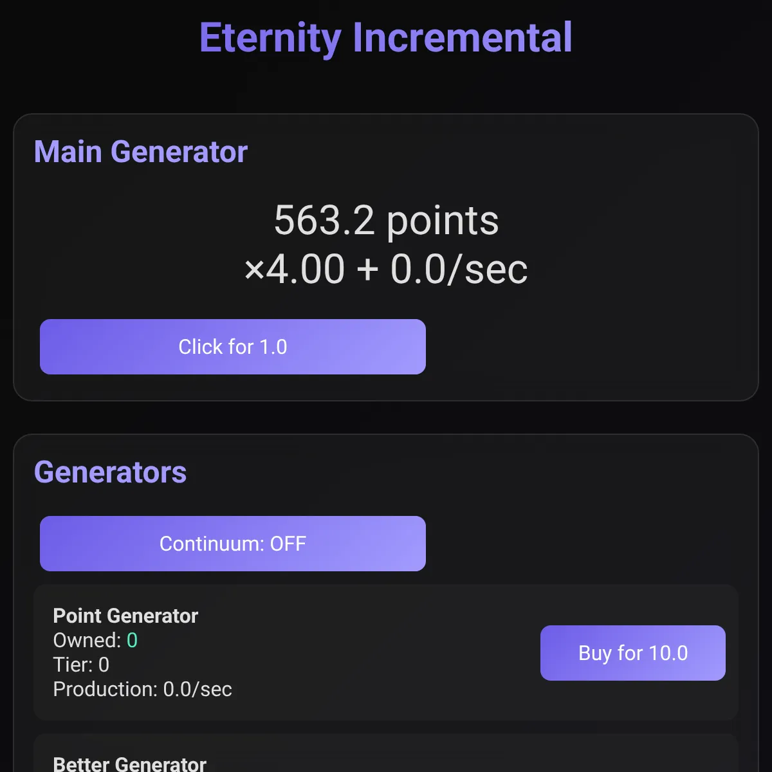Toggle the Continuum: OFF switch
Screen dimensions: 772x772
pyautogui.click(x=233, y=544)
